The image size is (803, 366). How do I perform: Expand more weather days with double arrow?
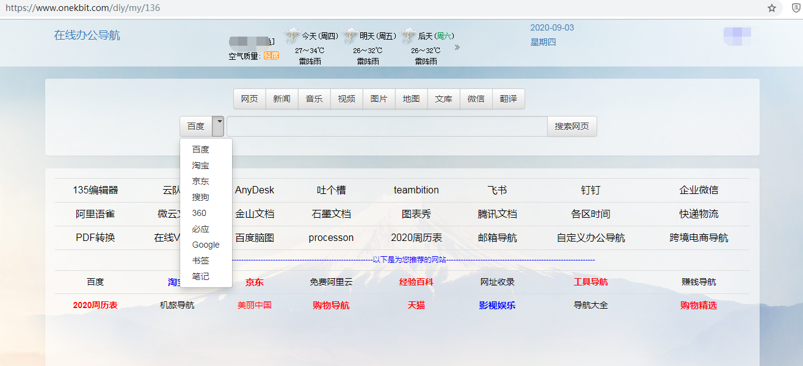click(457, 47)
